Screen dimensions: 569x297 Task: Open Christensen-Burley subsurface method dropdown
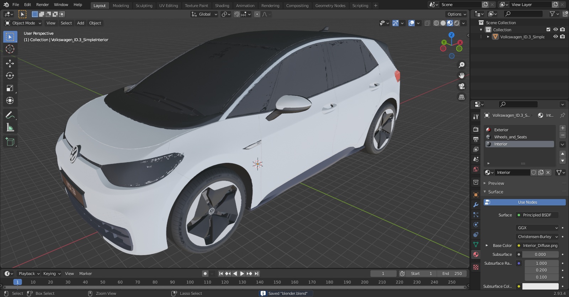coord(537,237)
